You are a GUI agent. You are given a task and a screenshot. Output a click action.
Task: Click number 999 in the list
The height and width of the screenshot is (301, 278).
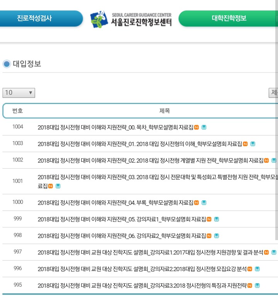coord(18,219)
